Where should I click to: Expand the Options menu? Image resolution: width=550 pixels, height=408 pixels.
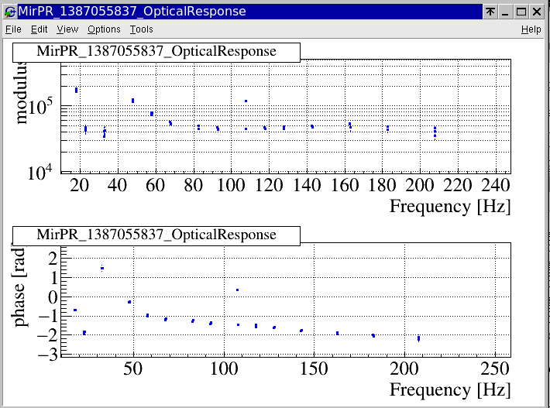coord(104,29)
